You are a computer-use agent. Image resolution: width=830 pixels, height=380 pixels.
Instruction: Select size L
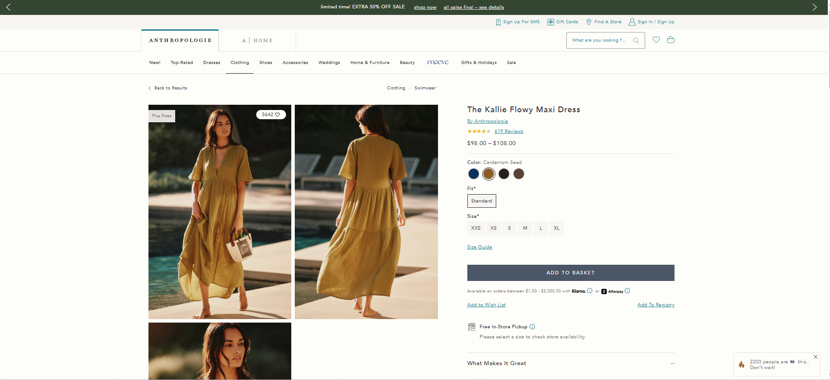(x=541, y=228)
